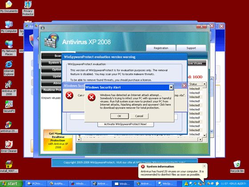Close the Windows Script error dialog

pos(184,85)
